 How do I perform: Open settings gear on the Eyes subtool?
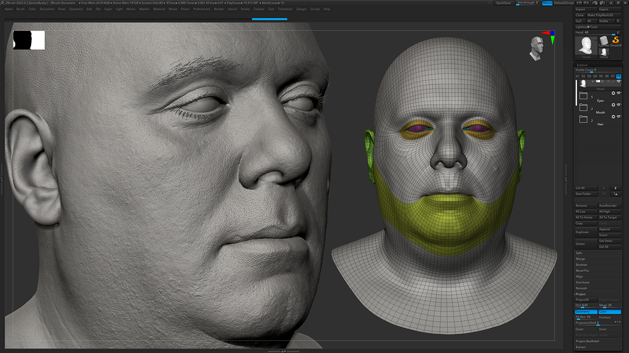(x=614, y=93)
